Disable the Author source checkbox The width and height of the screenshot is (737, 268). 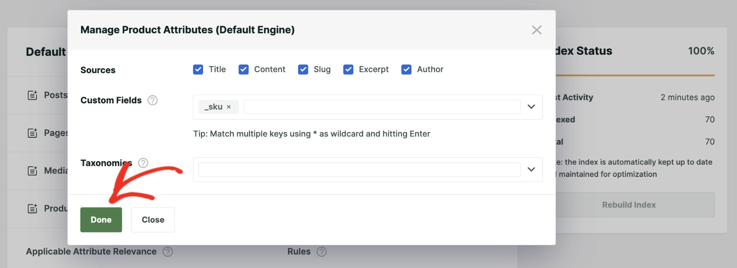[x=407, y=69]
